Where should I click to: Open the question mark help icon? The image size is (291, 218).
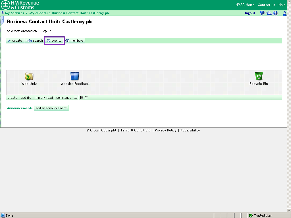pyautogui.click(x=275, y=13)
